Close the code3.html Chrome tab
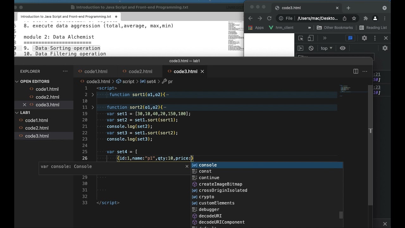The height and width of the screenshot is (228, 405). (337, 8)
